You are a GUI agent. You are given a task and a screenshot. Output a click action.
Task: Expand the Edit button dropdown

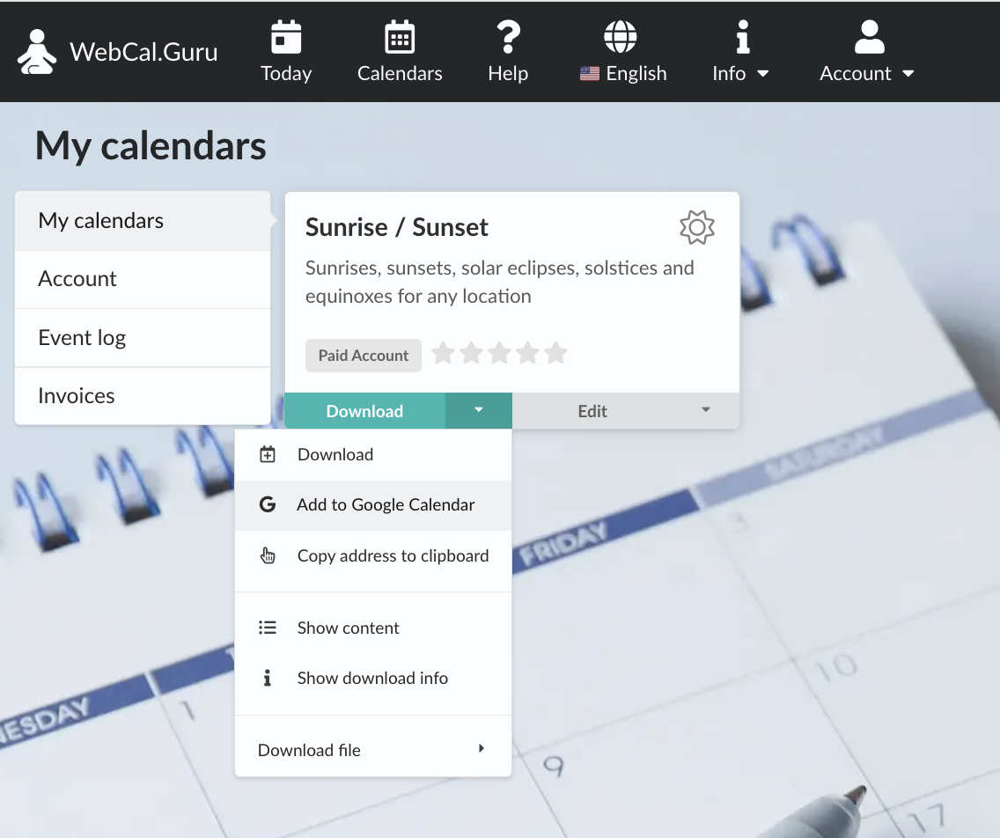(x=705, y=410)
